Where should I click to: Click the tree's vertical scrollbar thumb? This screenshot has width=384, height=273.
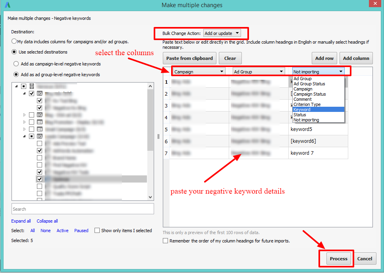coord(151,120)
